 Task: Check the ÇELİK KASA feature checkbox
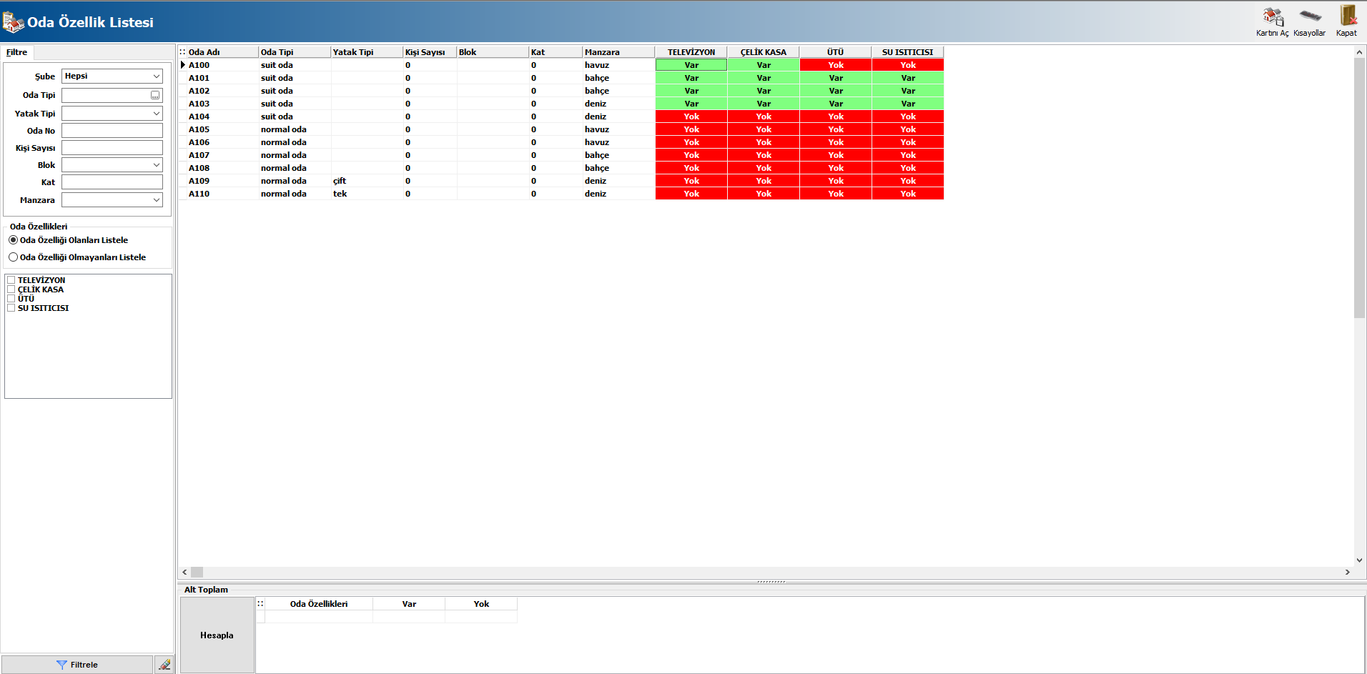tap(11, 289)
